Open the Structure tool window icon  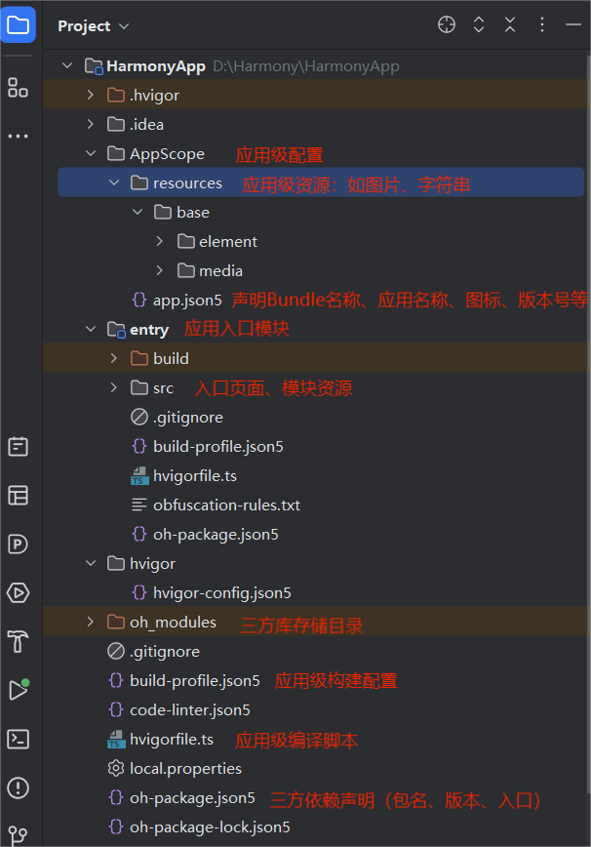pos(18,87)
